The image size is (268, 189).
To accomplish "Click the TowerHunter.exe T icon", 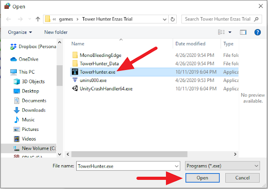I will point(75,72).
